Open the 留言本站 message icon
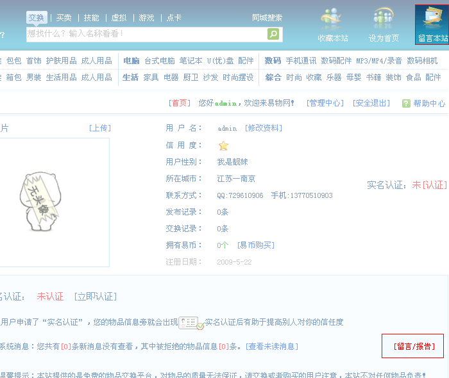Viewport: 449px width, 378px height. (432, 19)
